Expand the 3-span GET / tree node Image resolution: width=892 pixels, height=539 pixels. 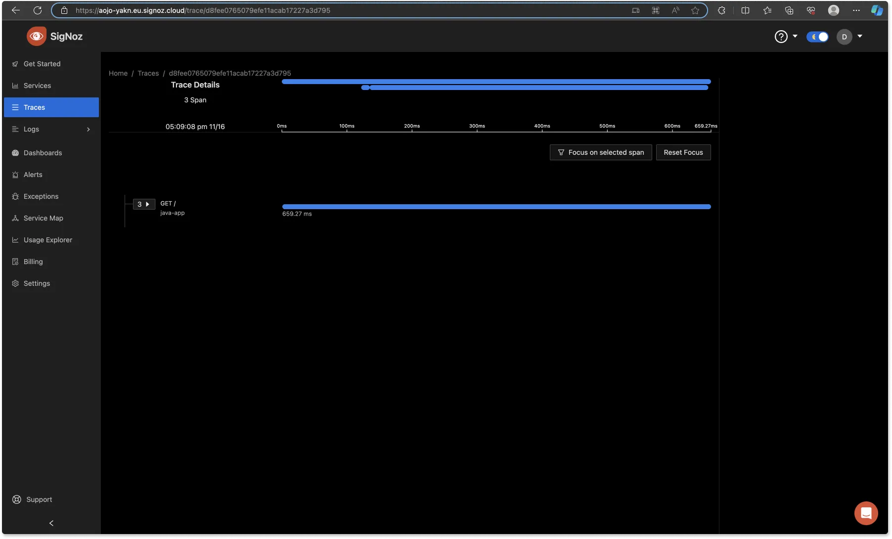pyautogui.click(x=144, y=204)
